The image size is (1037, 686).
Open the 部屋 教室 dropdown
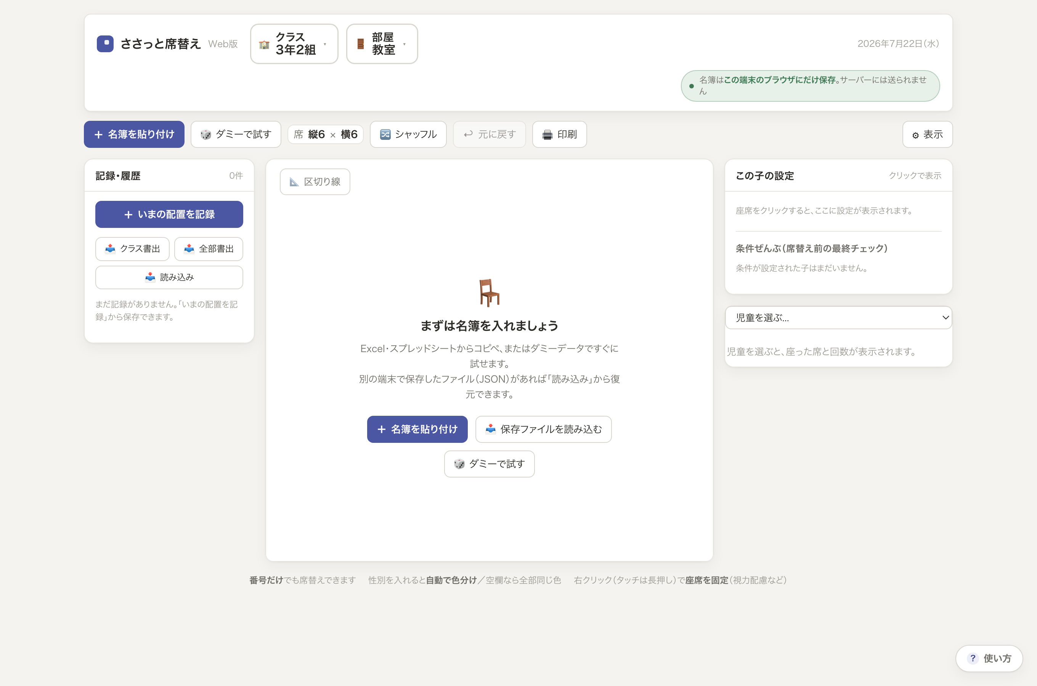point(382,44)
